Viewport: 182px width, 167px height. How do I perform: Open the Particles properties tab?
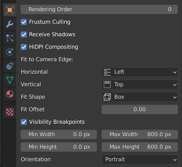pyautogui.click(x=10, y=38)
